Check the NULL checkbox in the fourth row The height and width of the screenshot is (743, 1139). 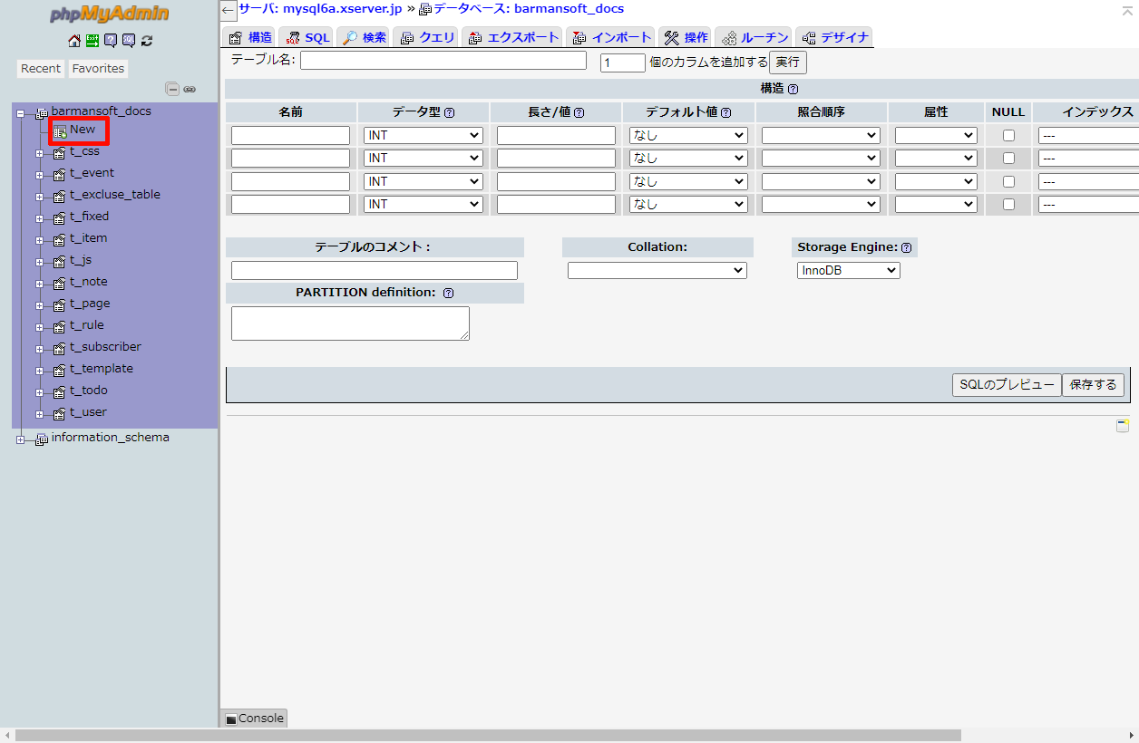point(1008,205)
